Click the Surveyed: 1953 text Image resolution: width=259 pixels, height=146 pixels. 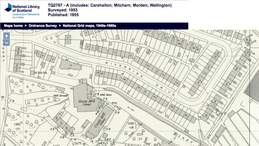pos(62,10)
